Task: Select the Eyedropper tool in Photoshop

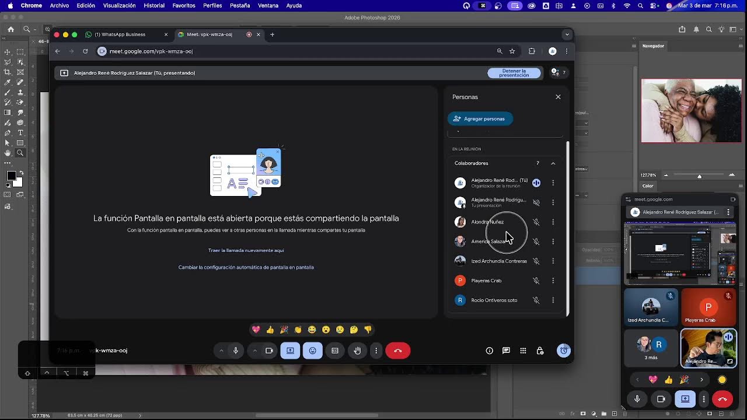Action: point(7,82)
